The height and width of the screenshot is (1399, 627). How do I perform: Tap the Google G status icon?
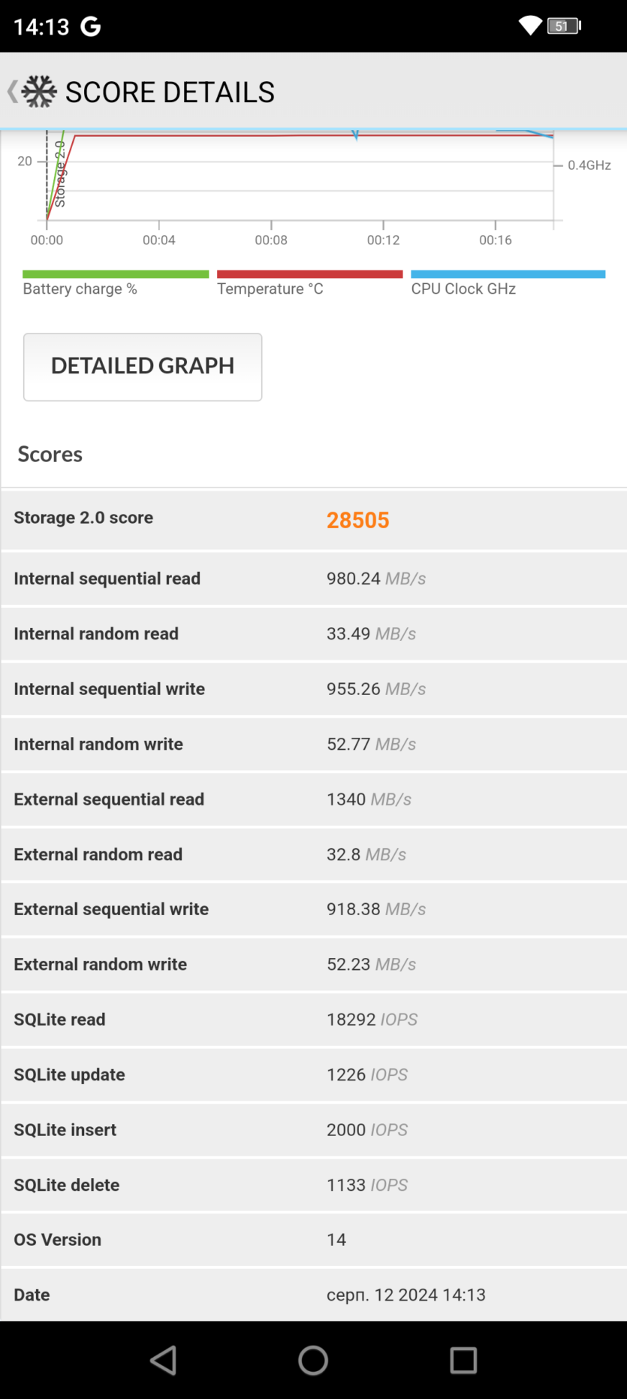[91, 27]
